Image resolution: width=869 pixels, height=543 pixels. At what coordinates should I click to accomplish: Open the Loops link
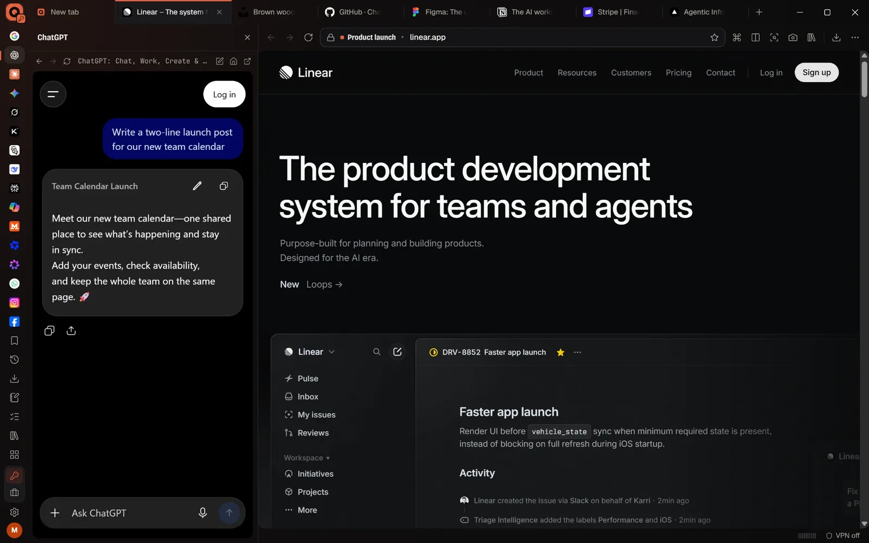click(x=324, y=285)
